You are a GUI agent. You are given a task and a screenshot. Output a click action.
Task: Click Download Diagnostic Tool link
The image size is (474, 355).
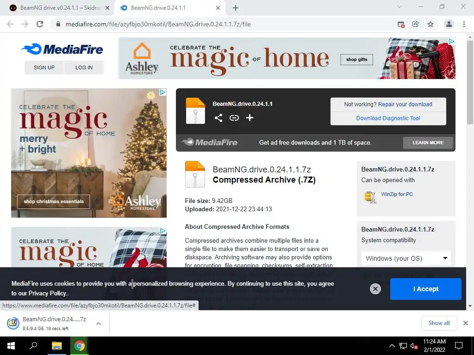click(x=388, y=118)
